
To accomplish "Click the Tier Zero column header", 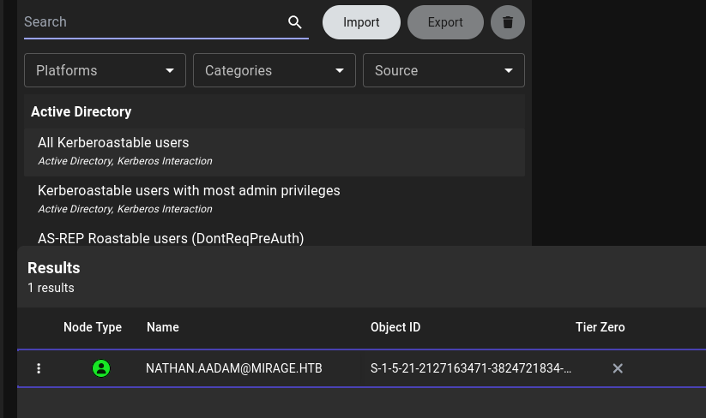I will click(x=600, y=327).
